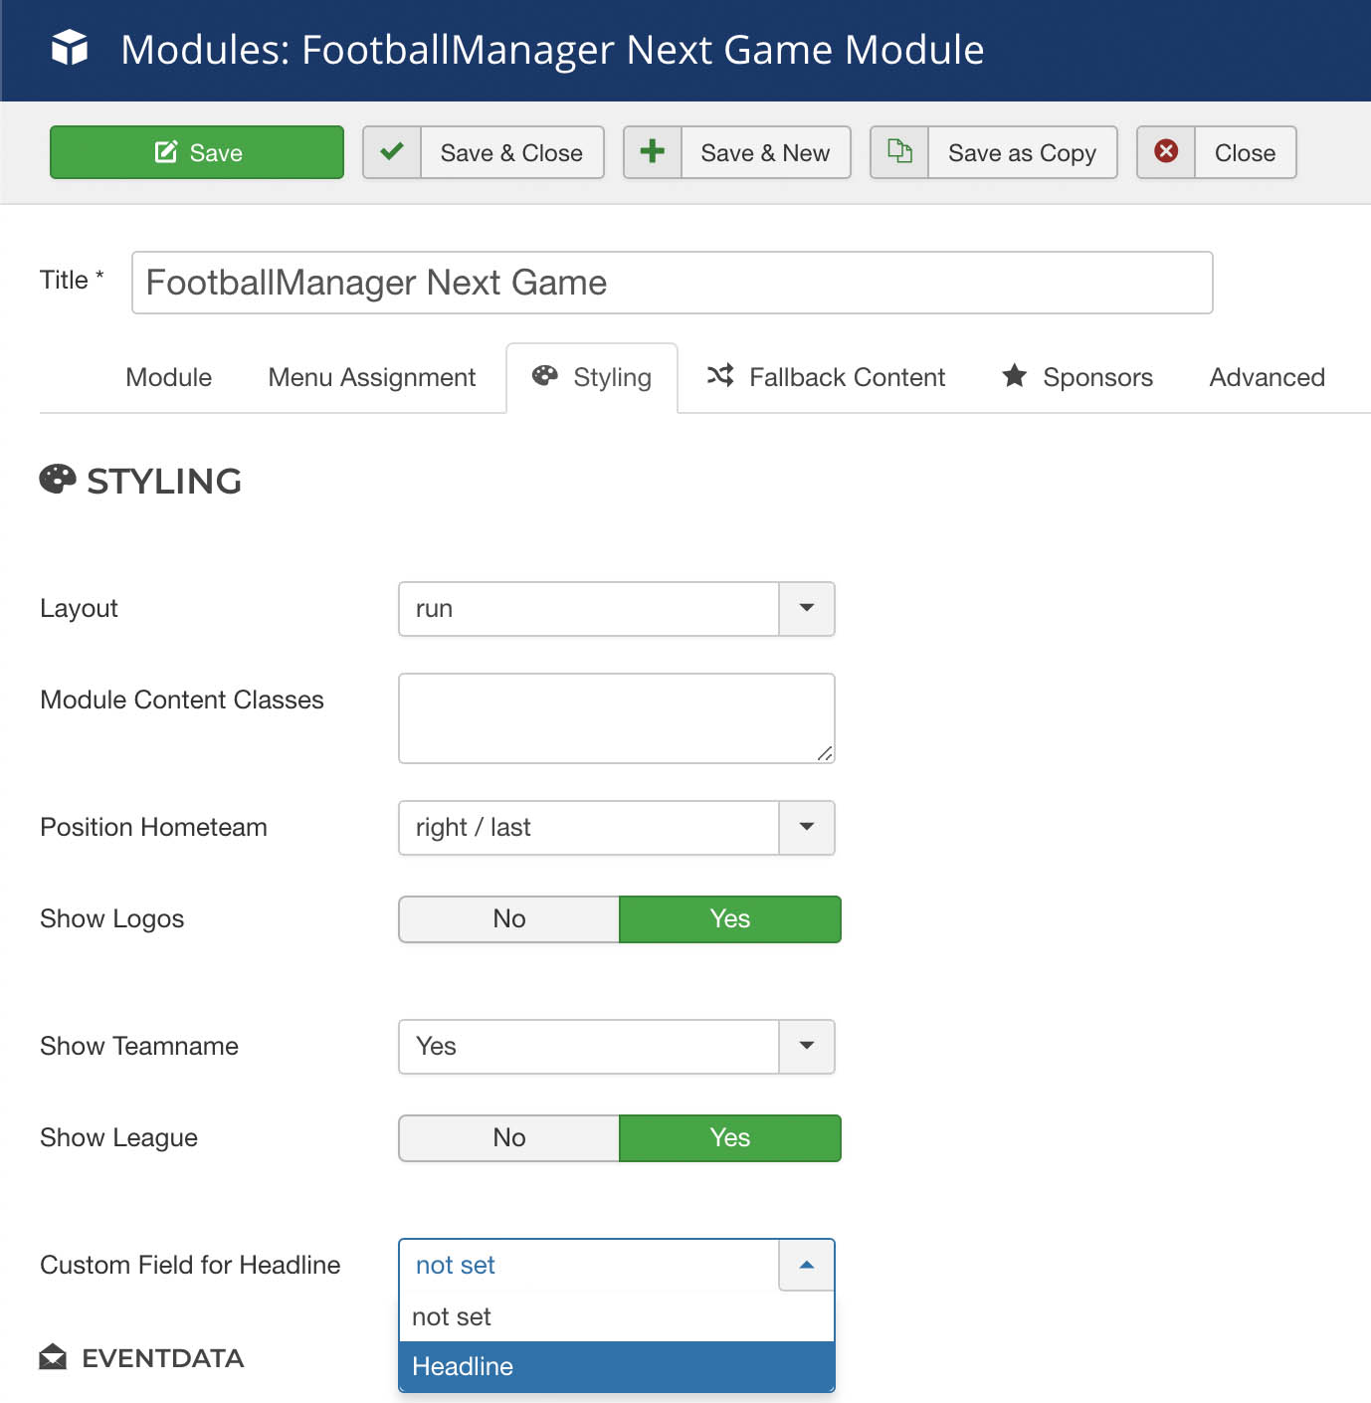The height and width of the screenshot is (1403, 1371).
Task: Click inside the Title input field
Action: [672, 283]
